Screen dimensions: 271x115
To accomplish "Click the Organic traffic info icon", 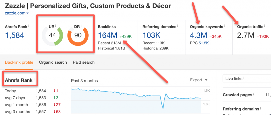I will 265,26.
